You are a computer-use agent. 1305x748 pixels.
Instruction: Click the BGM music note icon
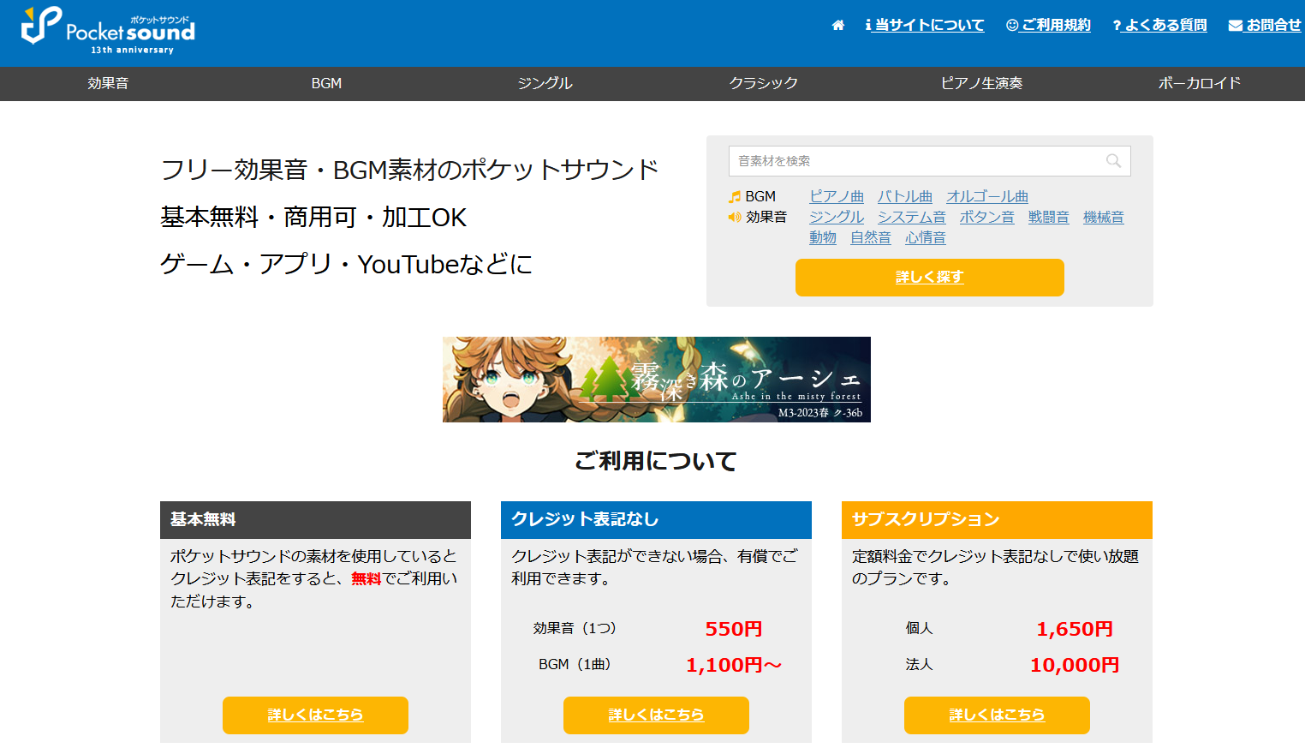click(734, 197)
